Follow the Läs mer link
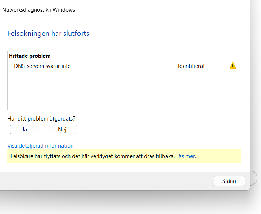This screenshot has height=214, width=261. tap(186, 156)
